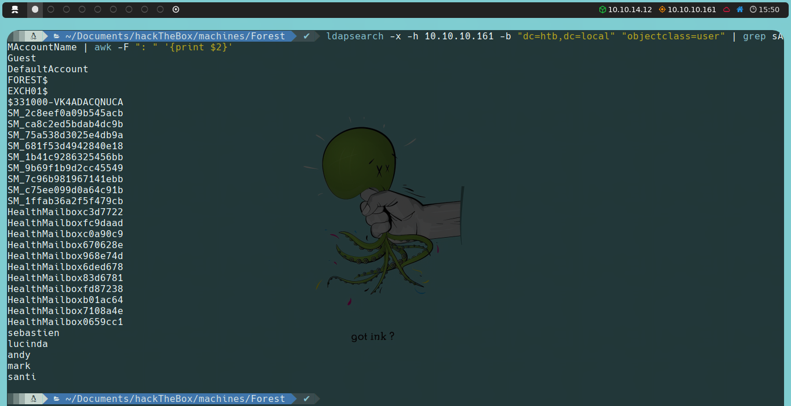Image resolution: width=791 pixels, height=406 pixels.
Task: Click the awk word in command
Action: coord(103,47)
